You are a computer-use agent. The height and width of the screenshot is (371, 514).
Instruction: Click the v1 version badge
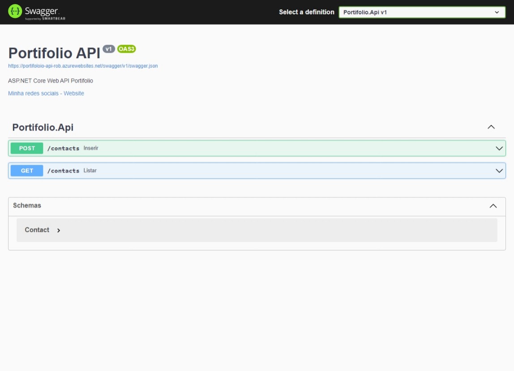(x=108, y=49)
